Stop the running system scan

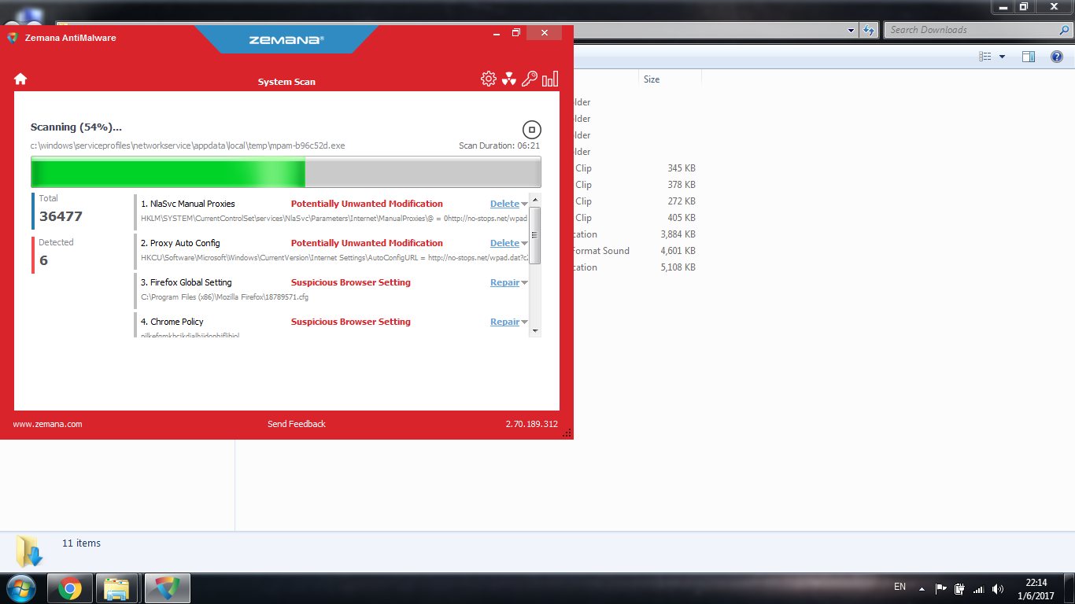point(532,130)
